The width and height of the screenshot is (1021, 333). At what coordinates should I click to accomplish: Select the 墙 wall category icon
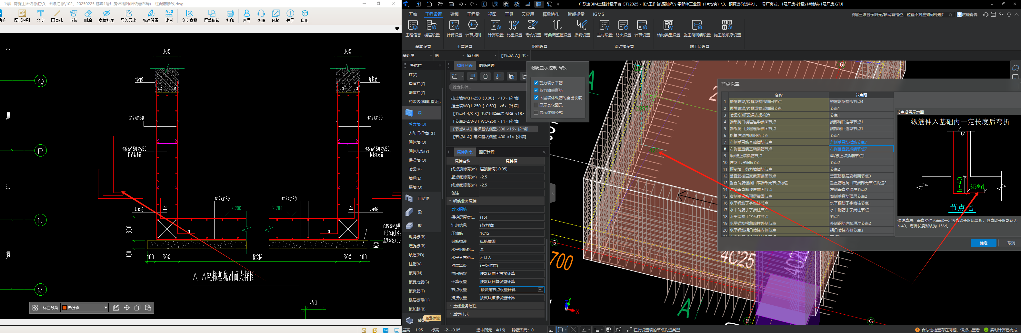click(409, 113)
